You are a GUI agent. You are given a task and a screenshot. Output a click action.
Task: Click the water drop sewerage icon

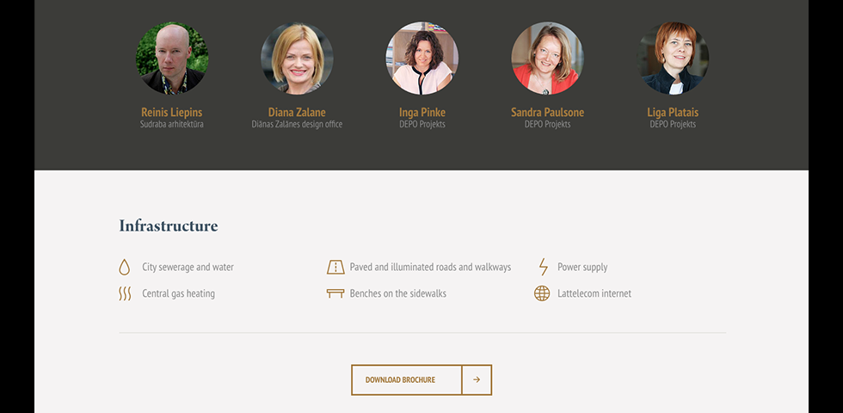(x=125, y=267)
